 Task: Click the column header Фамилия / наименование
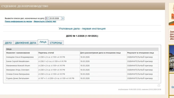[x=18, y=53]
